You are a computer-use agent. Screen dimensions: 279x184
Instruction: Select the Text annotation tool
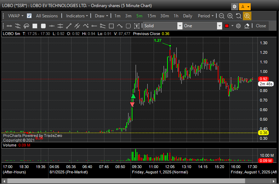click(x=137, y=26)
